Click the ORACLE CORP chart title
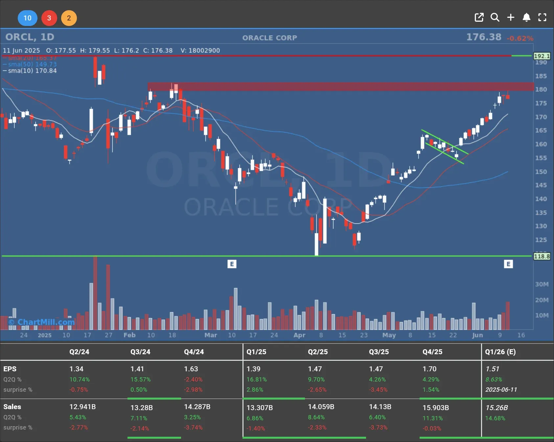 (269, 38)
